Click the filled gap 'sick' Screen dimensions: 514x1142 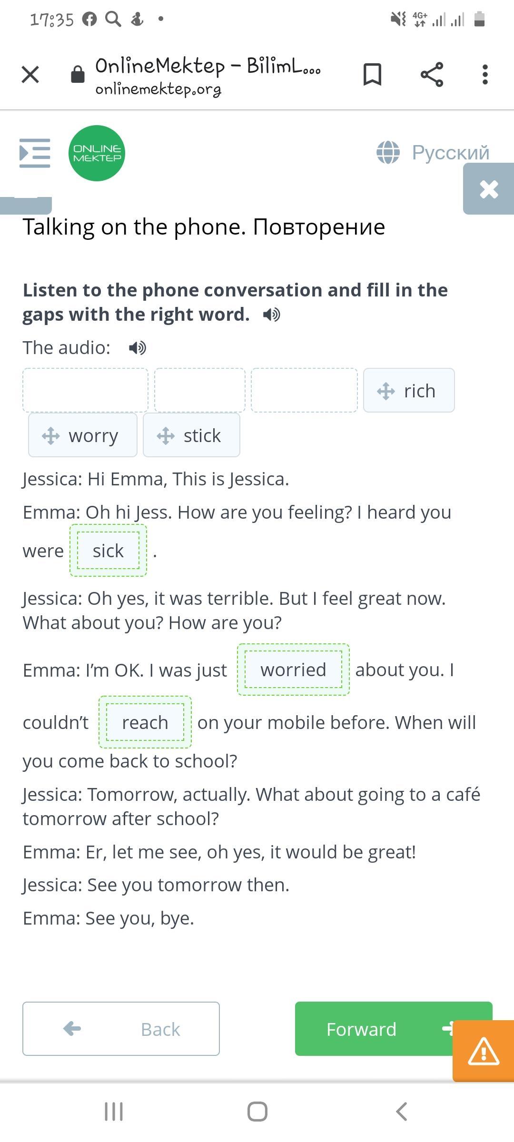click(x=109, y=551)
